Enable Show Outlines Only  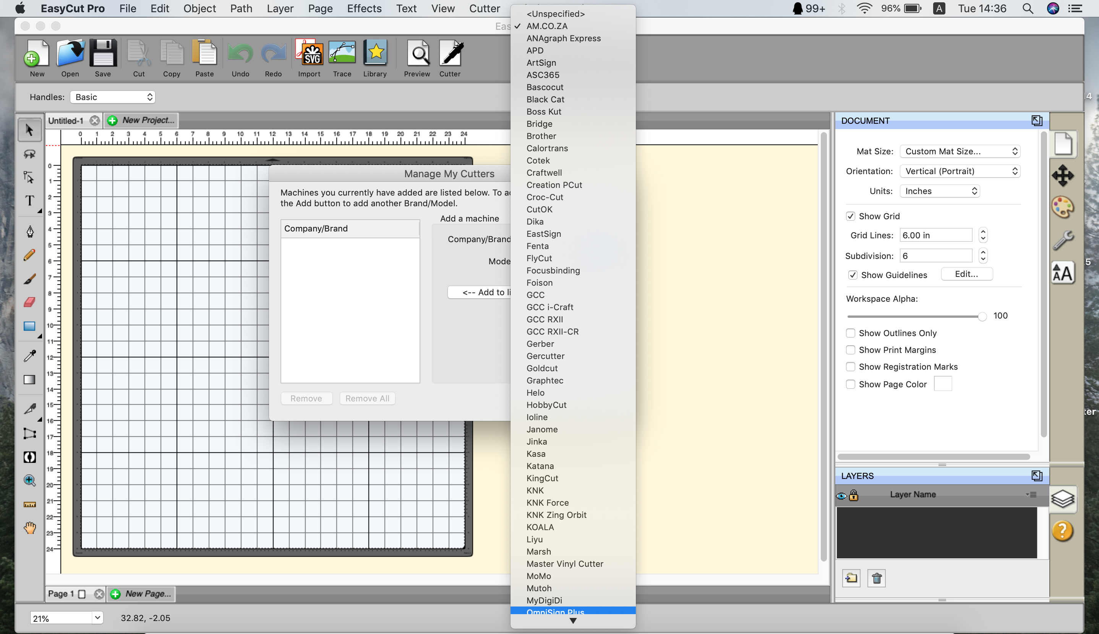point(851,333)
